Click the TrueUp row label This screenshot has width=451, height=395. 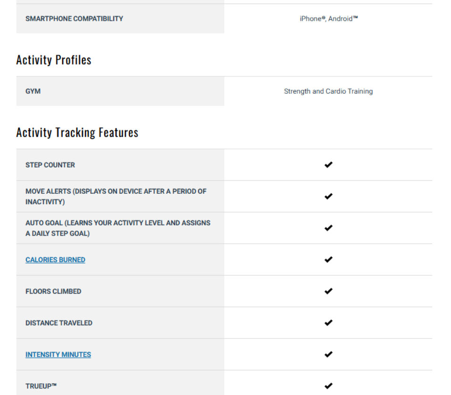[41, 386]
